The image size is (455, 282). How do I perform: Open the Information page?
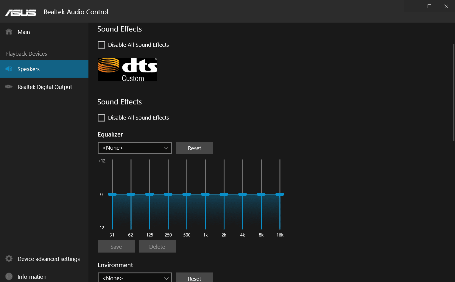coord(44,277)
